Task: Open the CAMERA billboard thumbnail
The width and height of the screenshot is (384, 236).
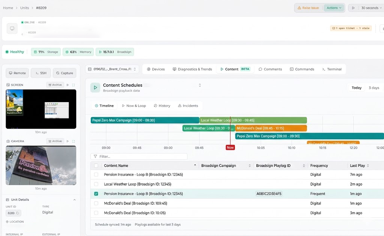Action: 41,165
